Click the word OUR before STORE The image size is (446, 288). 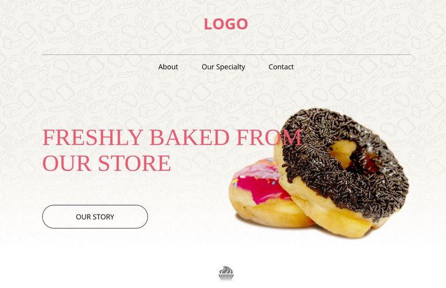coord(67,163)
